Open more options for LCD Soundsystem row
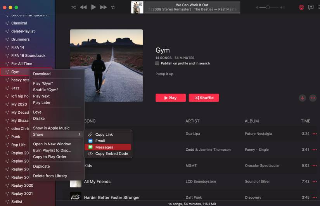The height and width of the screenshot is (206, 320). point(315,182)
